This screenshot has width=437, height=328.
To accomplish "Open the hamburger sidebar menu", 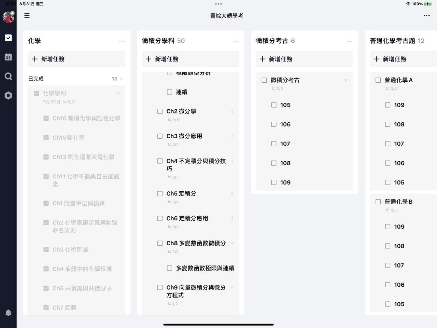I will [x=27, y=16].
